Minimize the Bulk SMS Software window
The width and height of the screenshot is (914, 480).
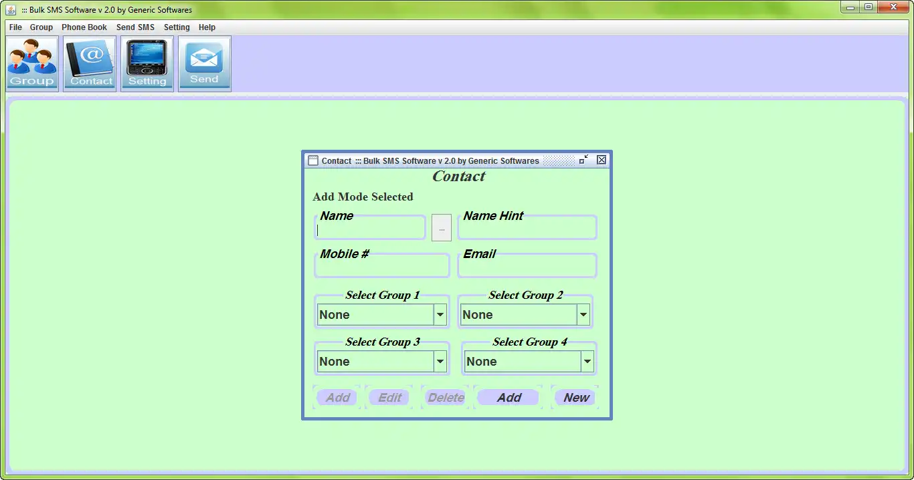(x=850, y=7)
